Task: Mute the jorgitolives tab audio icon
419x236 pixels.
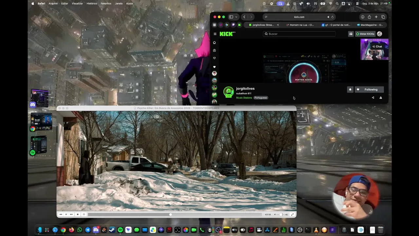Action: point(278,25)
